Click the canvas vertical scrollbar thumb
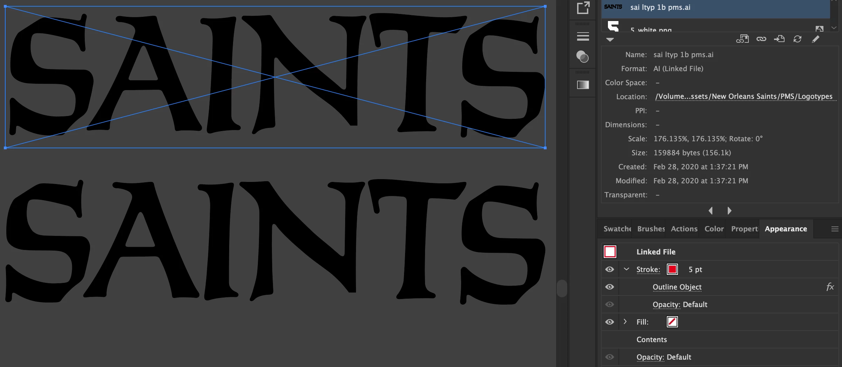 point(562,288)
